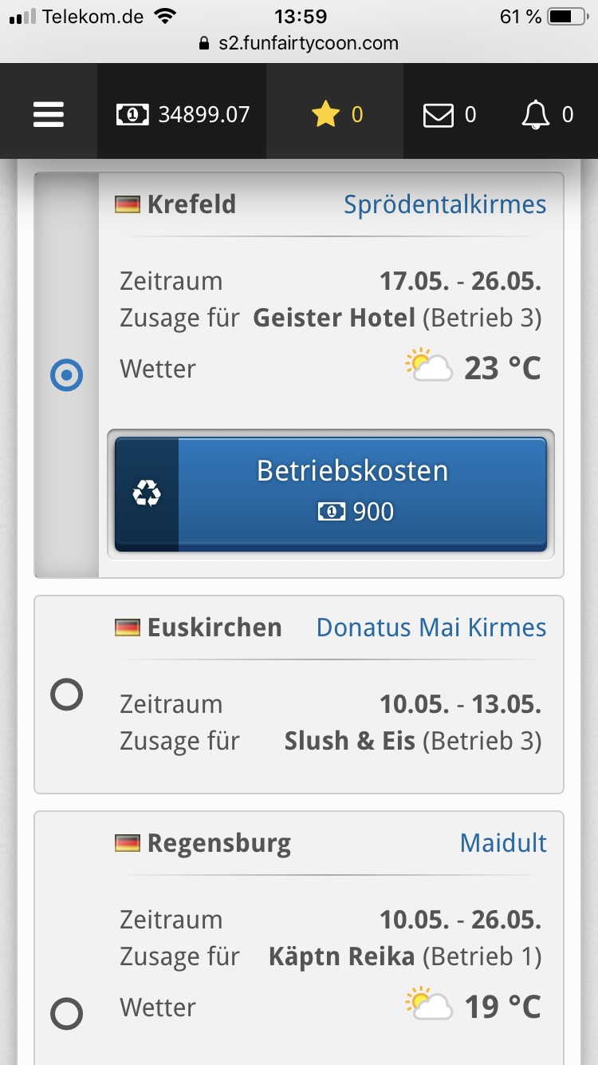The width and height of the screenshot is (598, 1065).
Task: Tap the Geister Hotel business name
Action: (334, 319)
